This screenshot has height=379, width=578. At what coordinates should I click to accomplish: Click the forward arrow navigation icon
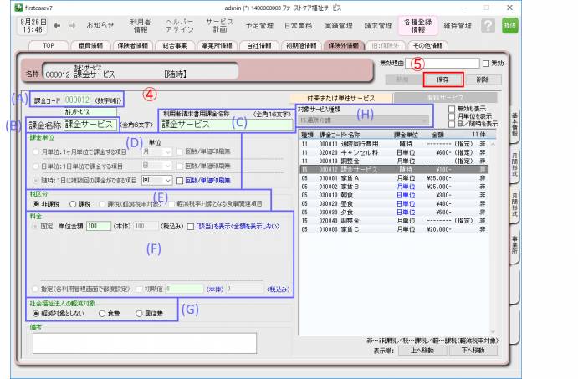tap(70, 26)
